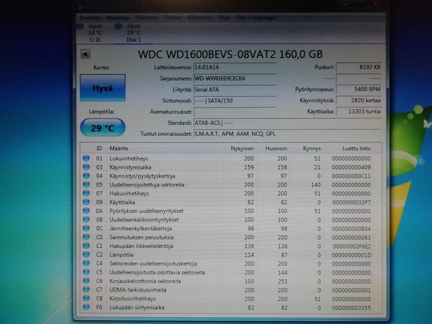Click the blue health icon for C: D: disk
This screenshot has width=432, height=324.
pos(80,27)
